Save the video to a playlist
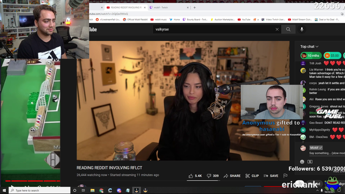Image resolution: width=345 pixels, height=194 pixels. tap(271, 176)
